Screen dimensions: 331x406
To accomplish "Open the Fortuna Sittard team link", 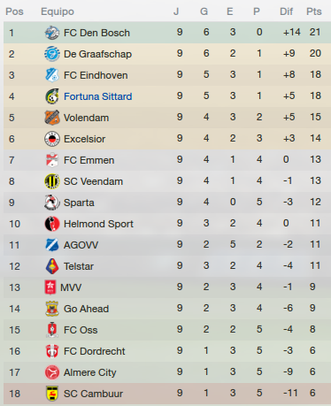I will [98, 96].
